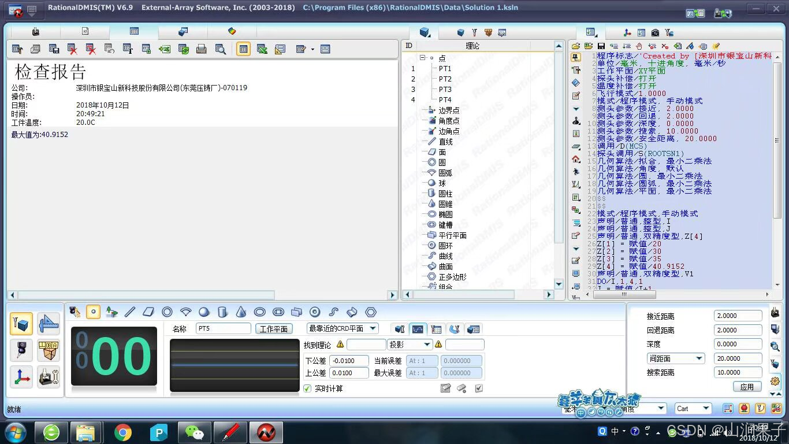Switch to the tolerance table tab
The width and height of the screenshot is (789, 444).
437,328
